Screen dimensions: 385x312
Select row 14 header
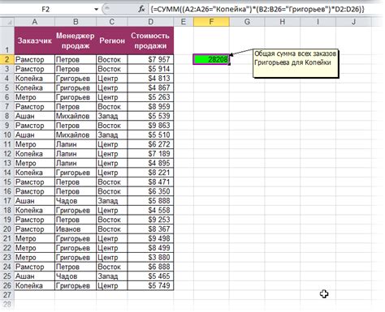coord(7,173)
